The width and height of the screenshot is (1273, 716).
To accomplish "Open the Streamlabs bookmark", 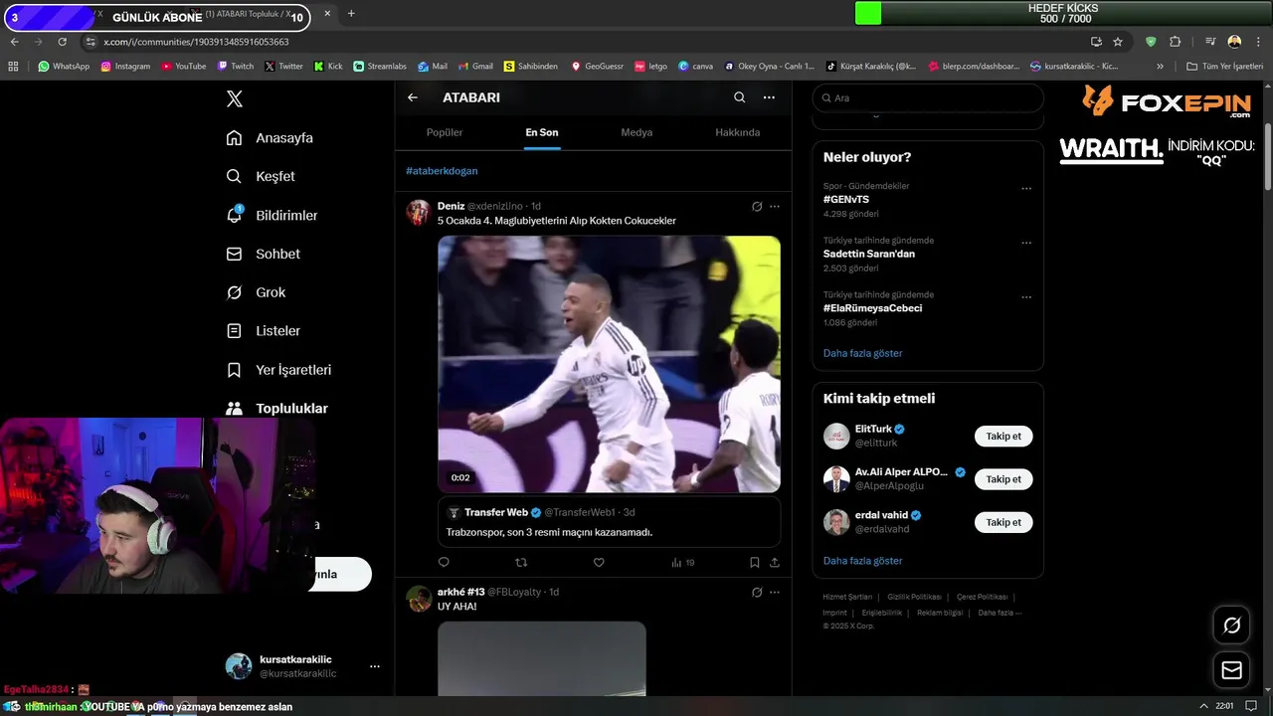I will point(380,67).
